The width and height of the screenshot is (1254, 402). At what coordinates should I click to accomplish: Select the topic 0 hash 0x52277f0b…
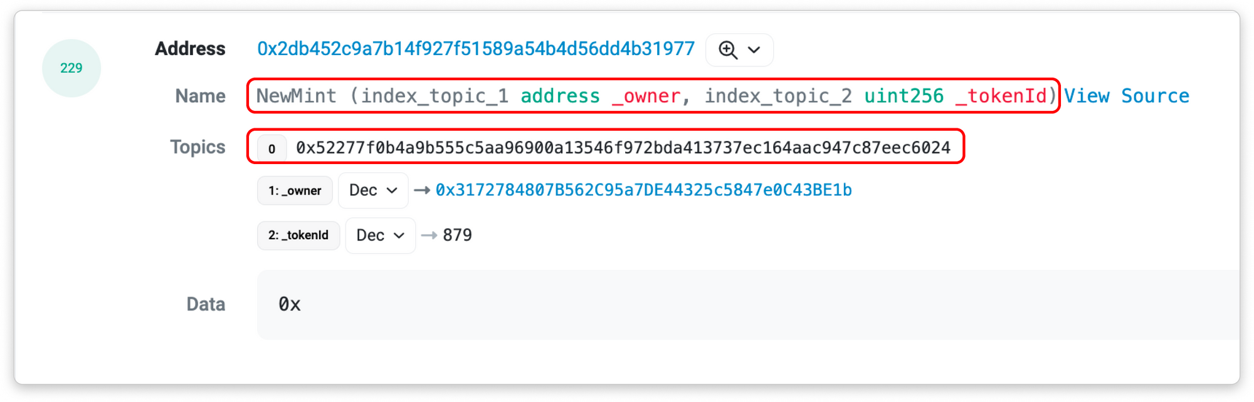[x=623, y=148]
